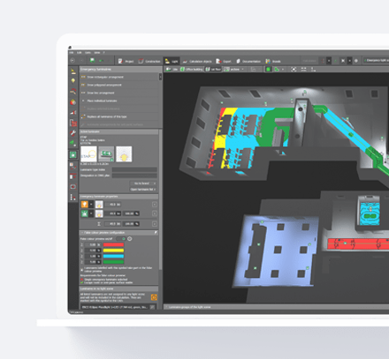Expand the sum row options
The image size is (389, 359).
(x=155, y=224)
